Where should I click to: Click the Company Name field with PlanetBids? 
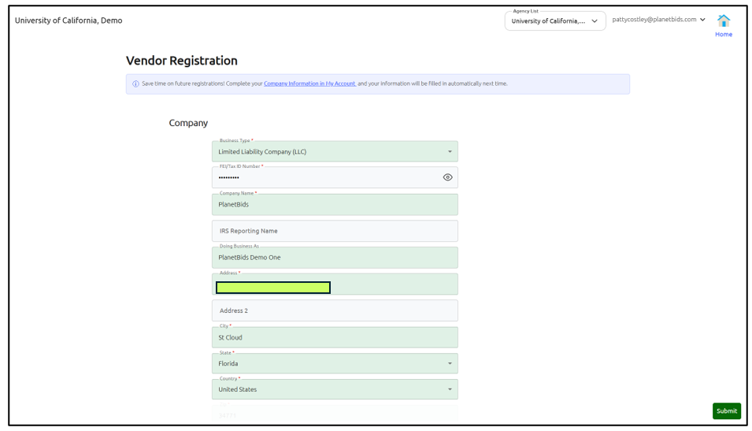coord(335,204)
